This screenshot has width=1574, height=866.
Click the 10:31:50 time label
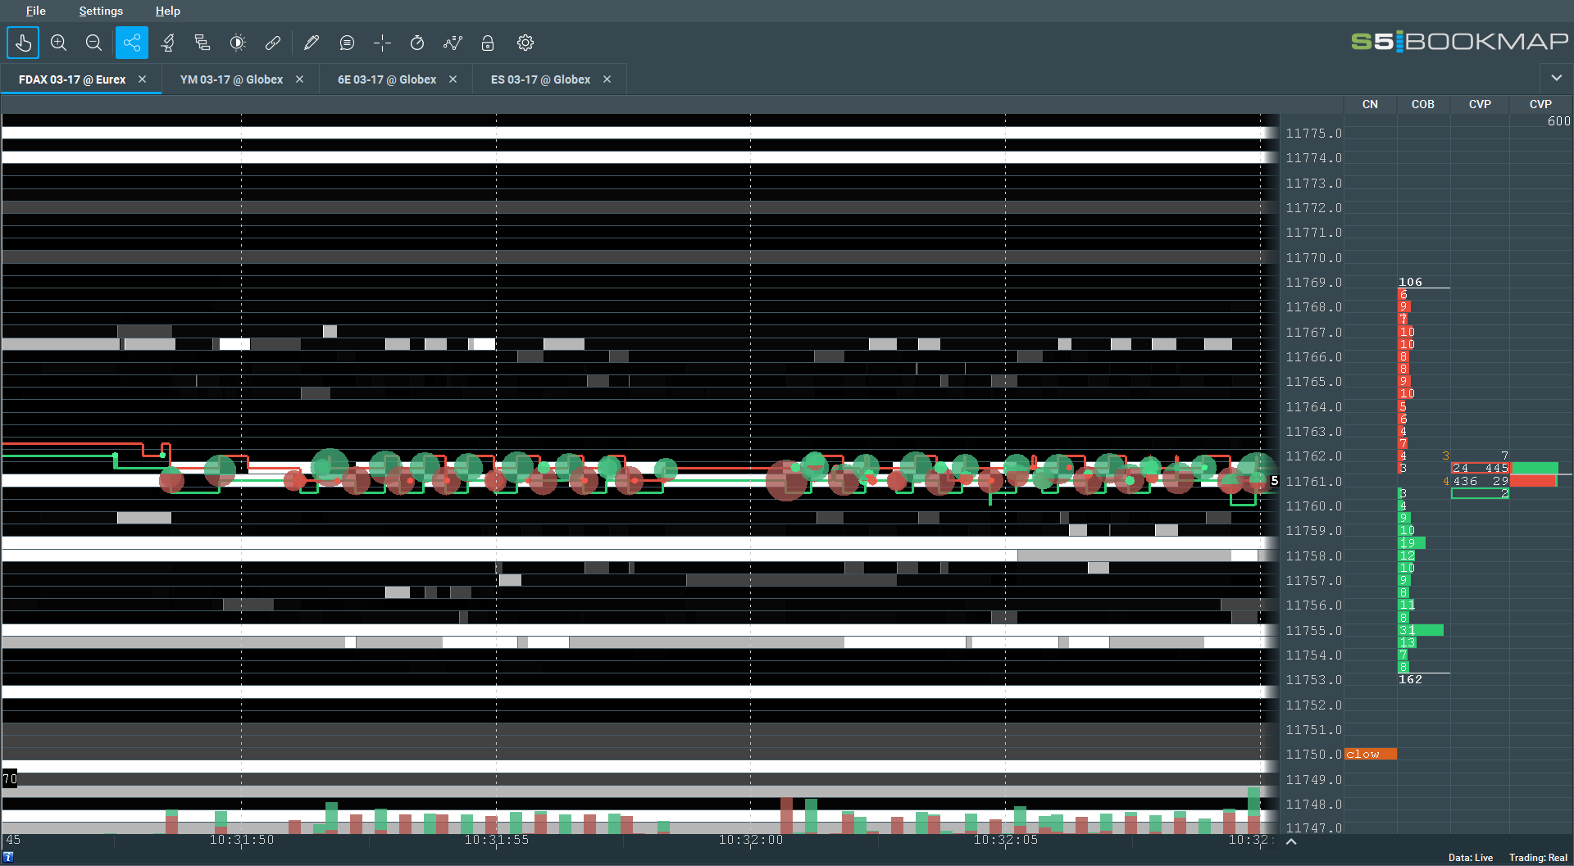pos(242,840)
